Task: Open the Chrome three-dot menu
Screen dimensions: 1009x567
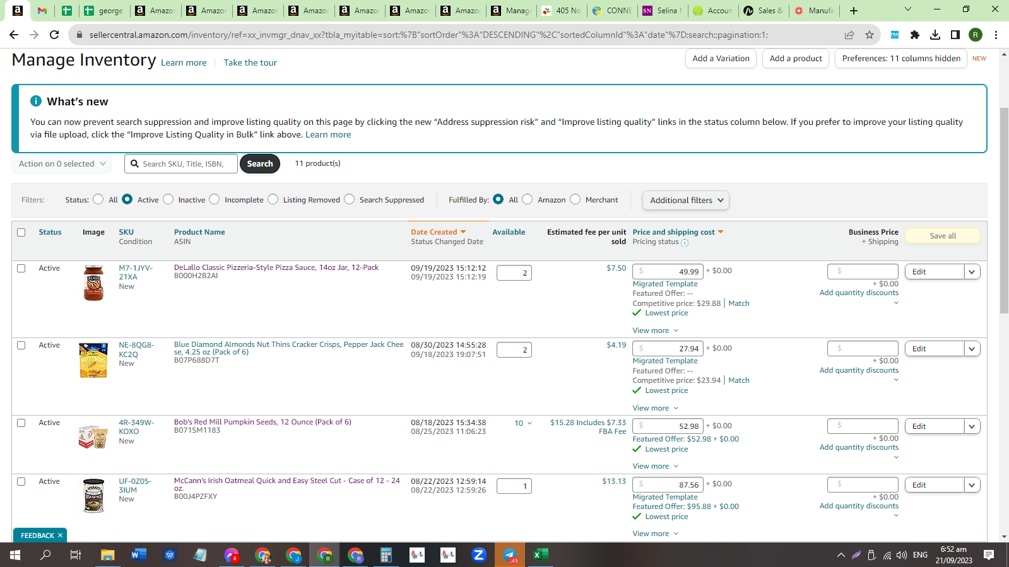Action: (996, 35)
